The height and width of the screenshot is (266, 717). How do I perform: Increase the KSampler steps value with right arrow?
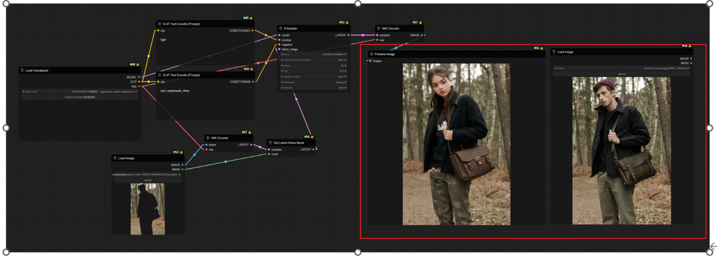coord(345,66)
